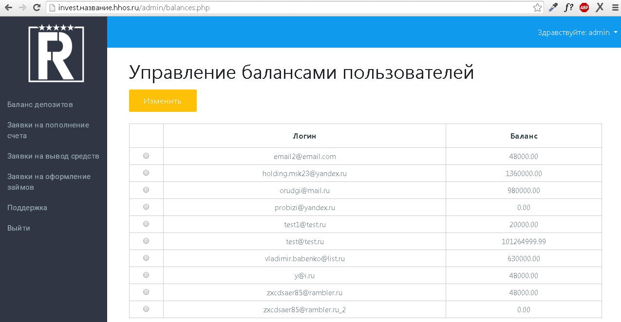Click the FR logo in sidebar
Image resolution: width=621 pixels, height=322 pixels.
(x=56, y=53)
